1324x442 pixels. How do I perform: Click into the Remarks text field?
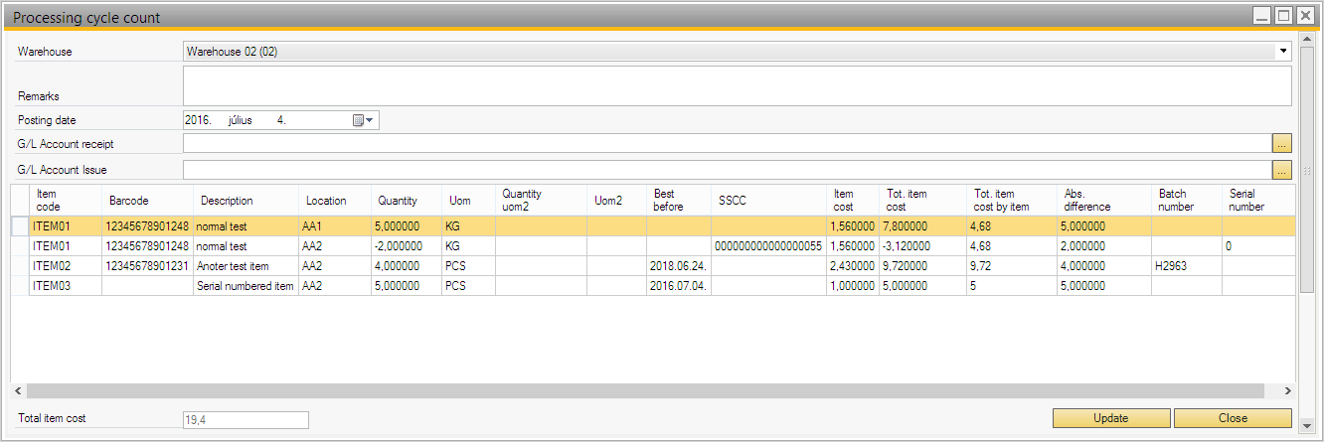tap(736, 86)
